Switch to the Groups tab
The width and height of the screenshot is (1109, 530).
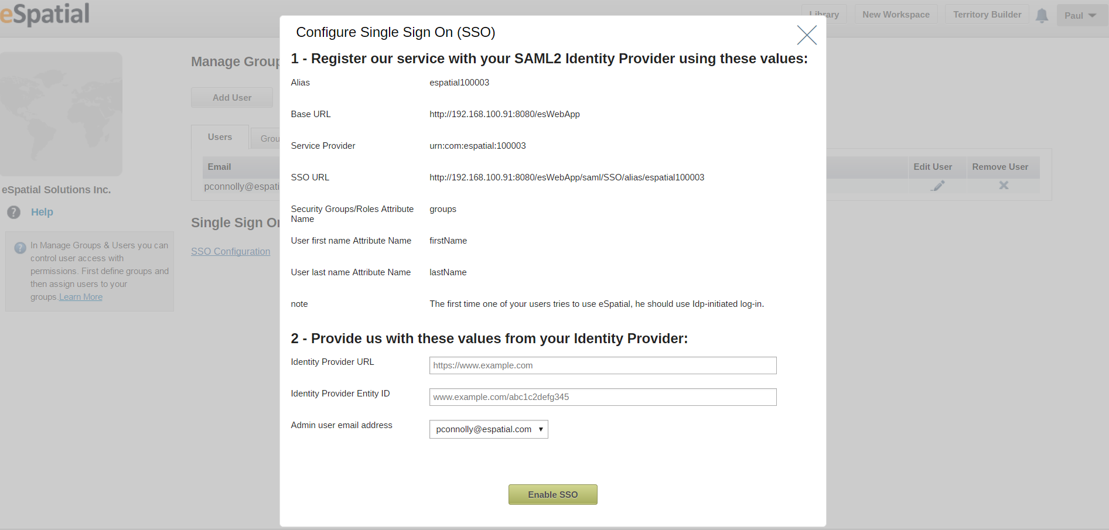tap(267, 139)
